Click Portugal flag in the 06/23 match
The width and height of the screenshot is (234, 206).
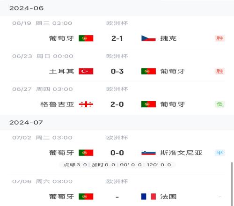click(x=148, y=71)
